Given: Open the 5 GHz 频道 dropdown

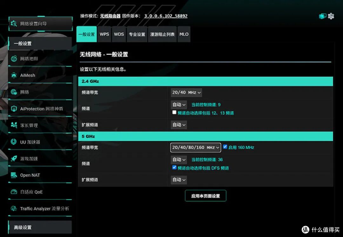Looking at the screenshot, I should click(x=179, y=160).
